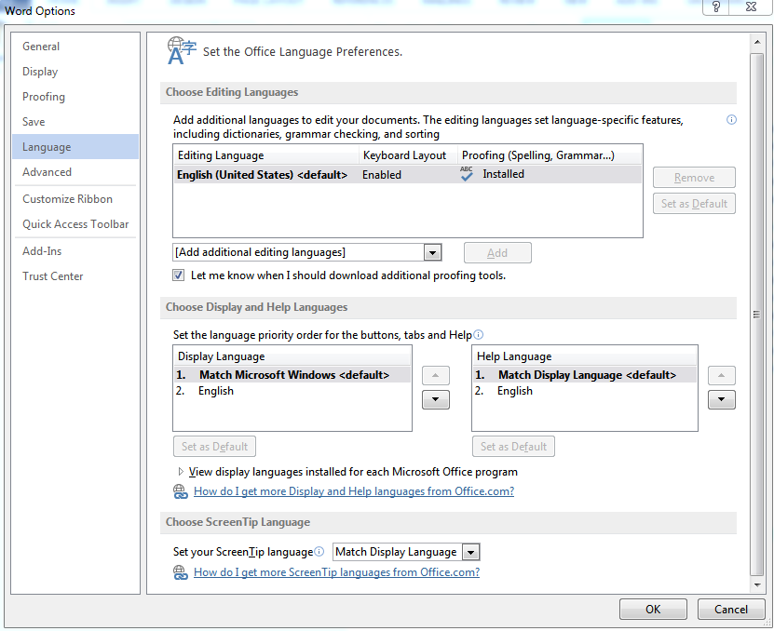
Task: Click Set as Default under Display Language list
Action: coord(214,447)
